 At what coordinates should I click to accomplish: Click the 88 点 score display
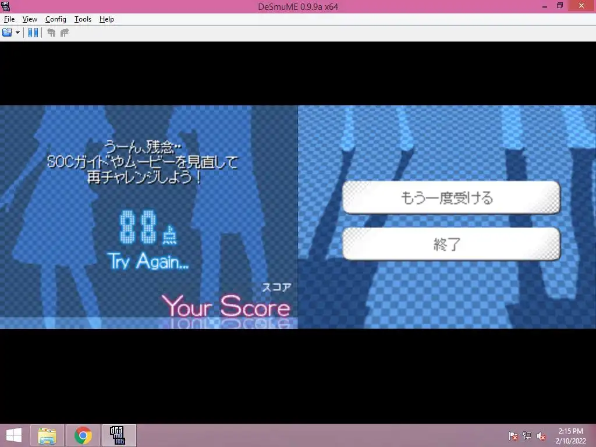pos(148,228)
